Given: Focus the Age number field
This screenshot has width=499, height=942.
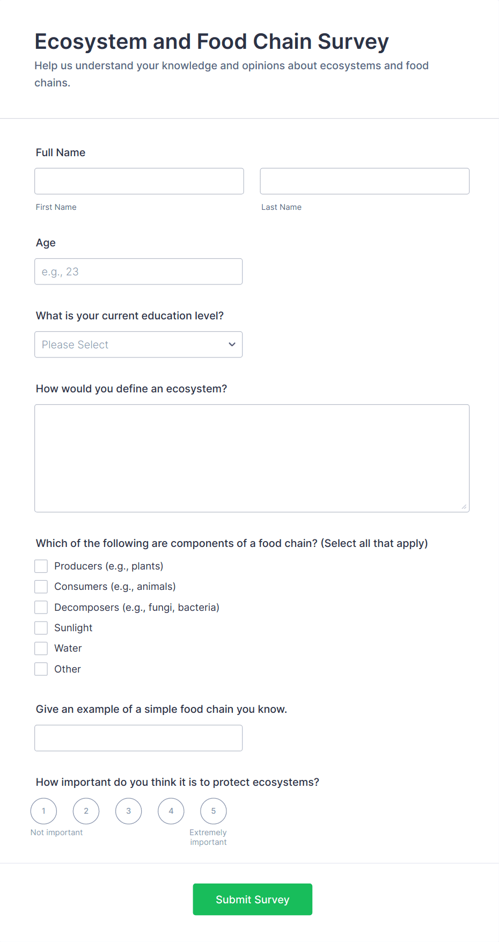Looking at the screenshot, I should [138, 272].
